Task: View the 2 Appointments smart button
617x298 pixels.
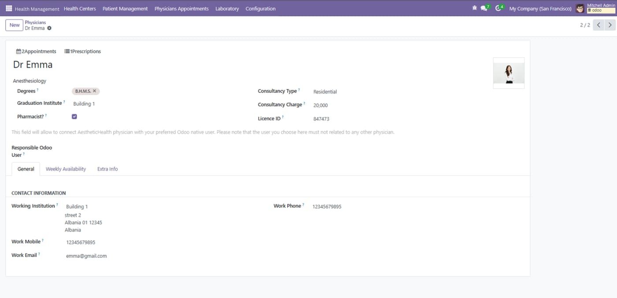Action: 36,52
